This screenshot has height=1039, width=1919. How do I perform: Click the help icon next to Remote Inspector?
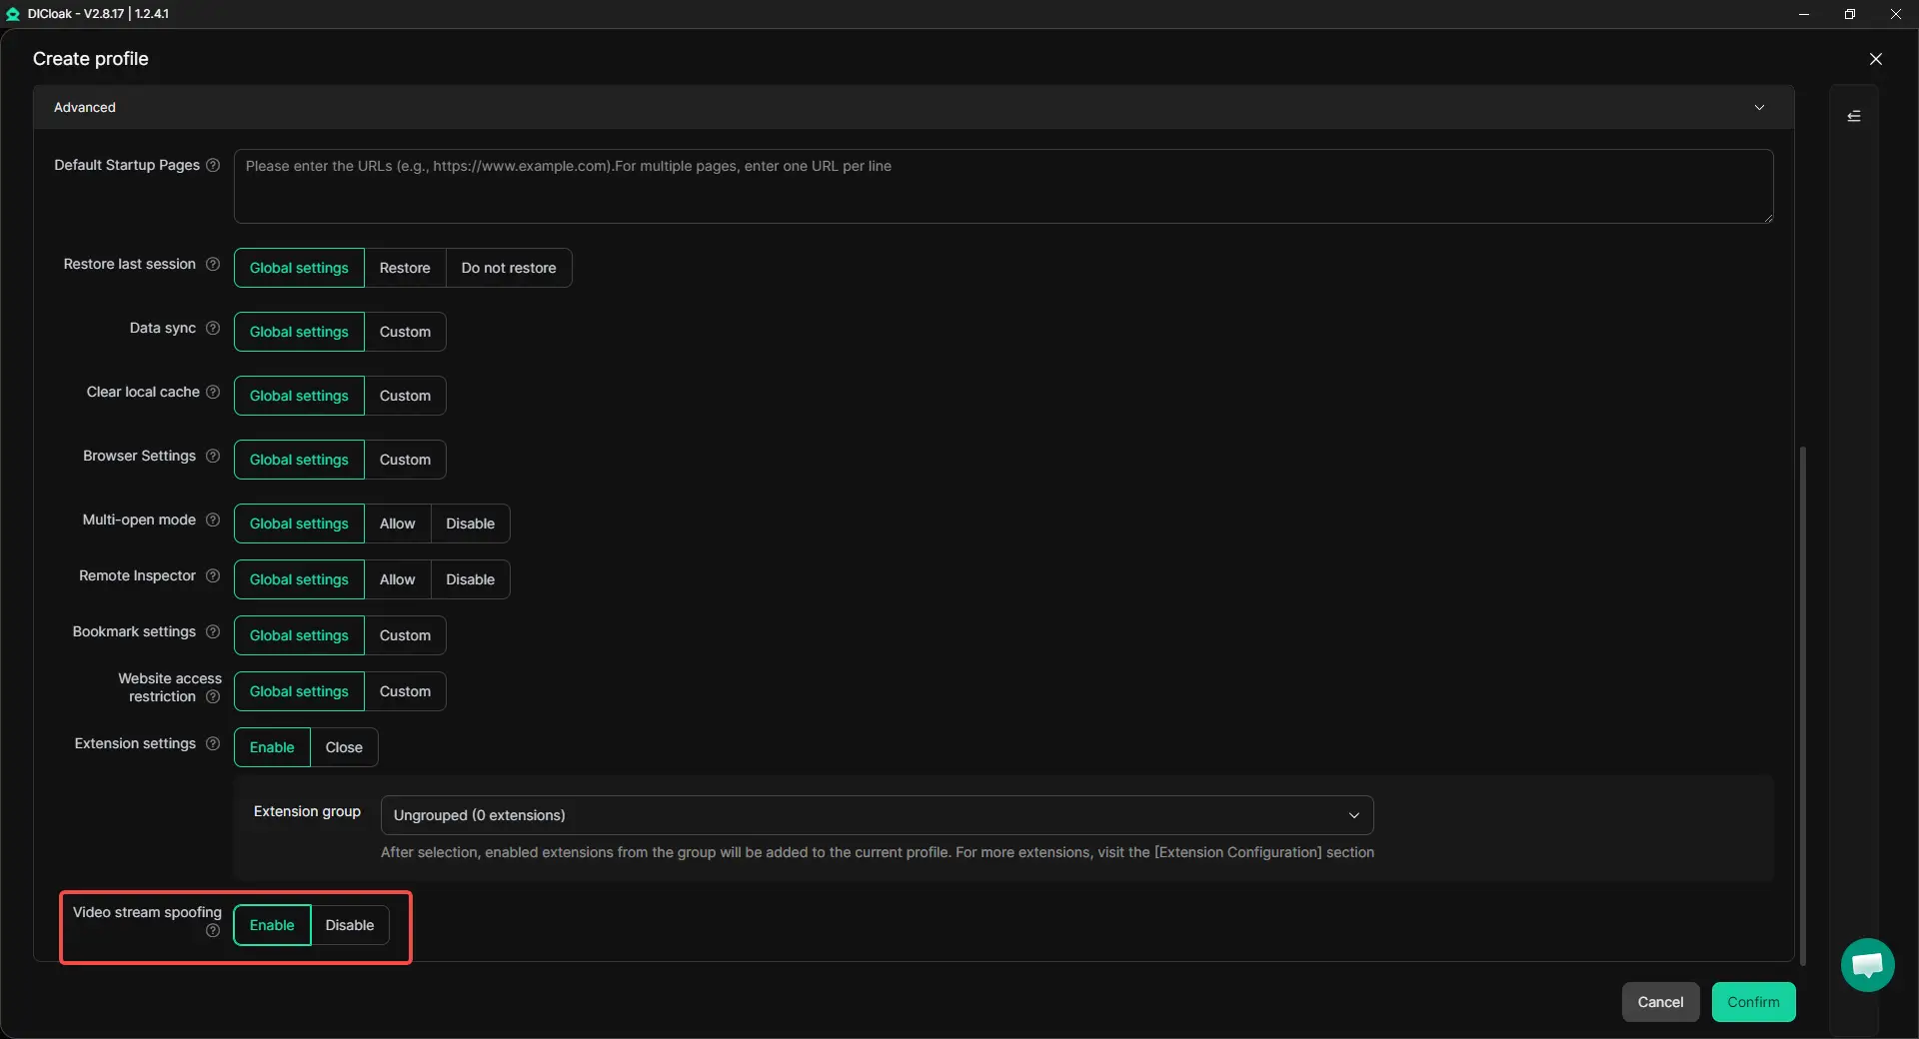click(213, 576)
